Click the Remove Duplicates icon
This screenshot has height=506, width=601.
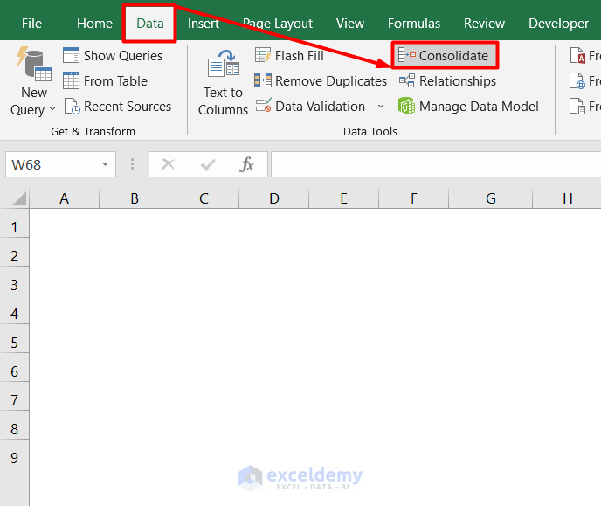tap(263, 80)
